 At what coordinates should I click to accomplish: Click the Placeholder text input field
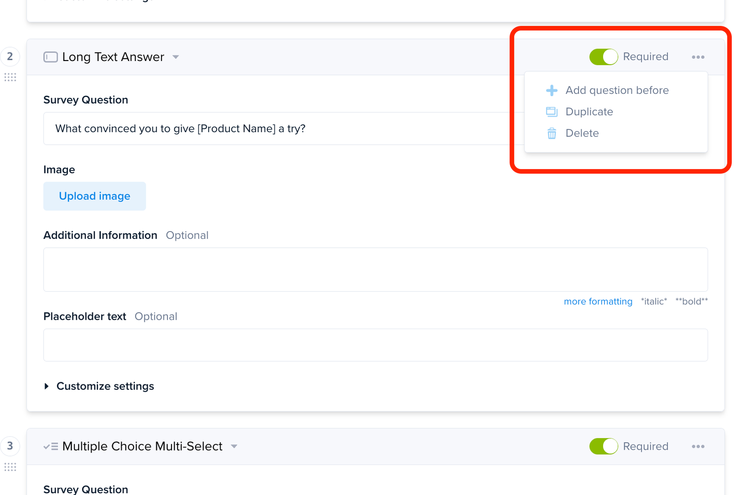(376, 345)
